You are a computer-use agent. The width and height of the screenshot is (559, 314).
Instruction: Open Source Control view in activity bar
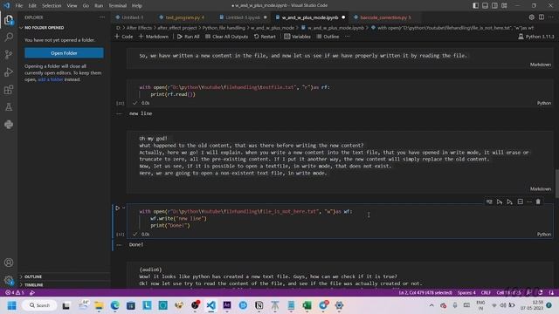9,54
